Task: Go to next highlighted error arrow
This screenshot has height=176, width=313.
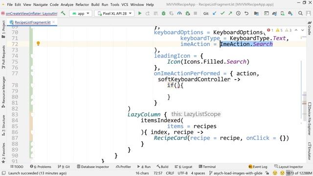Action: tap(303, 30)
